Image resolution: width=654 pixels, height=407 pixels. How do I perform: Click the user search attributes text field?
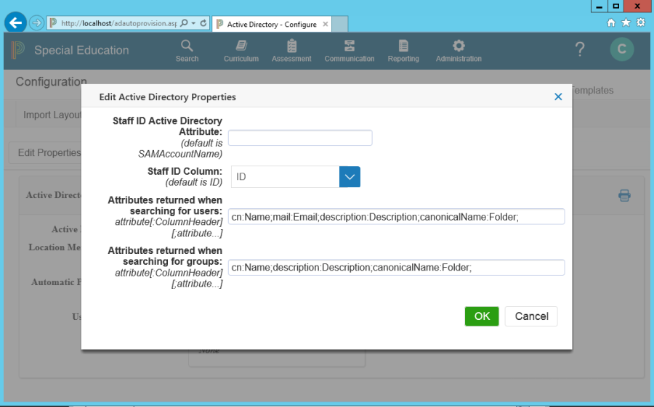(x=396, y=216)
